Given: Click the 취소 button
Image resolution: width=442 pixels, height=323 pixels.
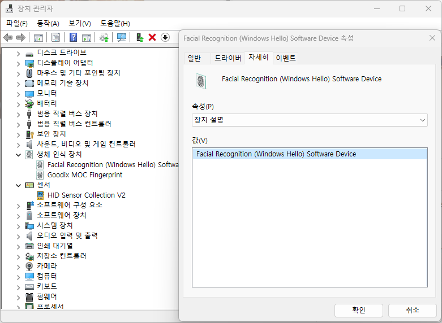Looking at the screenshot, I should [413, 310].
